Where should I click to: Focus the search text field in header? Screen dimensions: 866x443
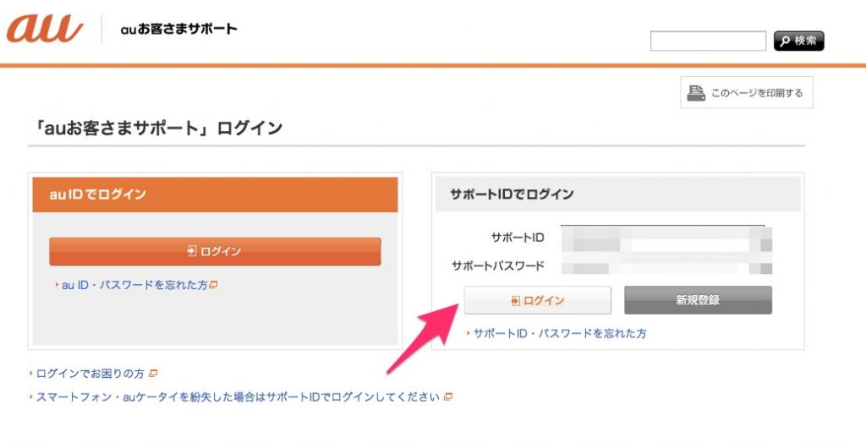pyautogui.click(x=708, y=41)
